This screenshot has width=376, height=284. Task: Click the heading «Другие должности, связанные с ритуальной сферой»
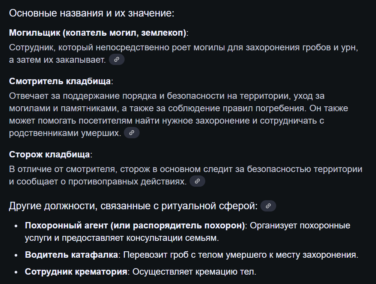133,206
